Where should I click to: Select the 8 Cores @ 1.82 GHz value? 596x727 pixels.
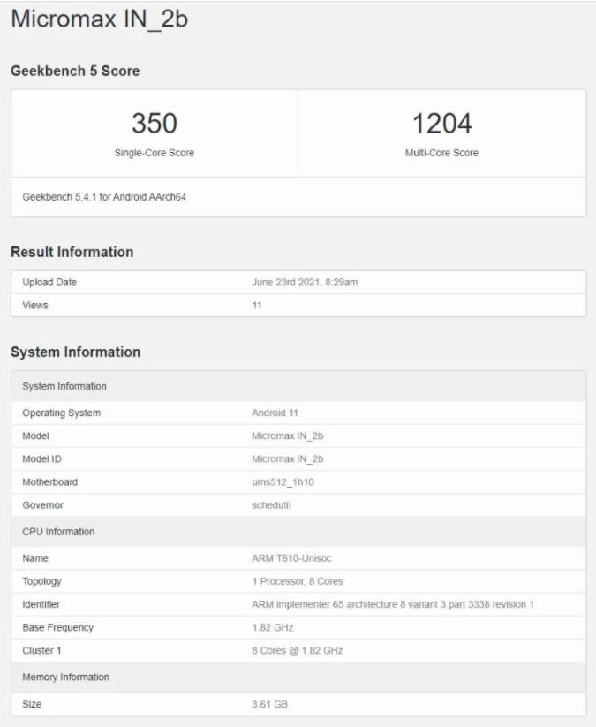pos(297,651)
